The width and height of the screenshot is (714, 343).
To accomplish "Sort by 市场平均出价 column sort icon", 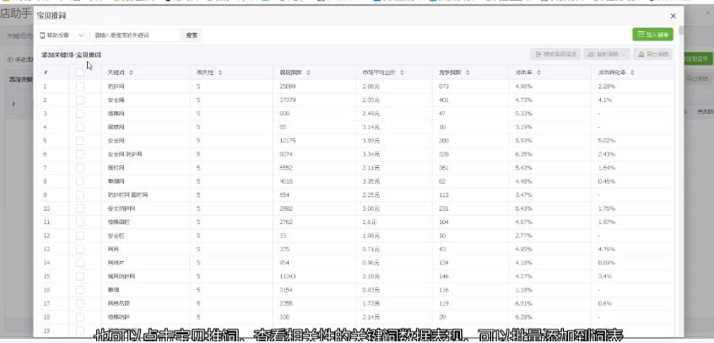I will tap(405, 73).
